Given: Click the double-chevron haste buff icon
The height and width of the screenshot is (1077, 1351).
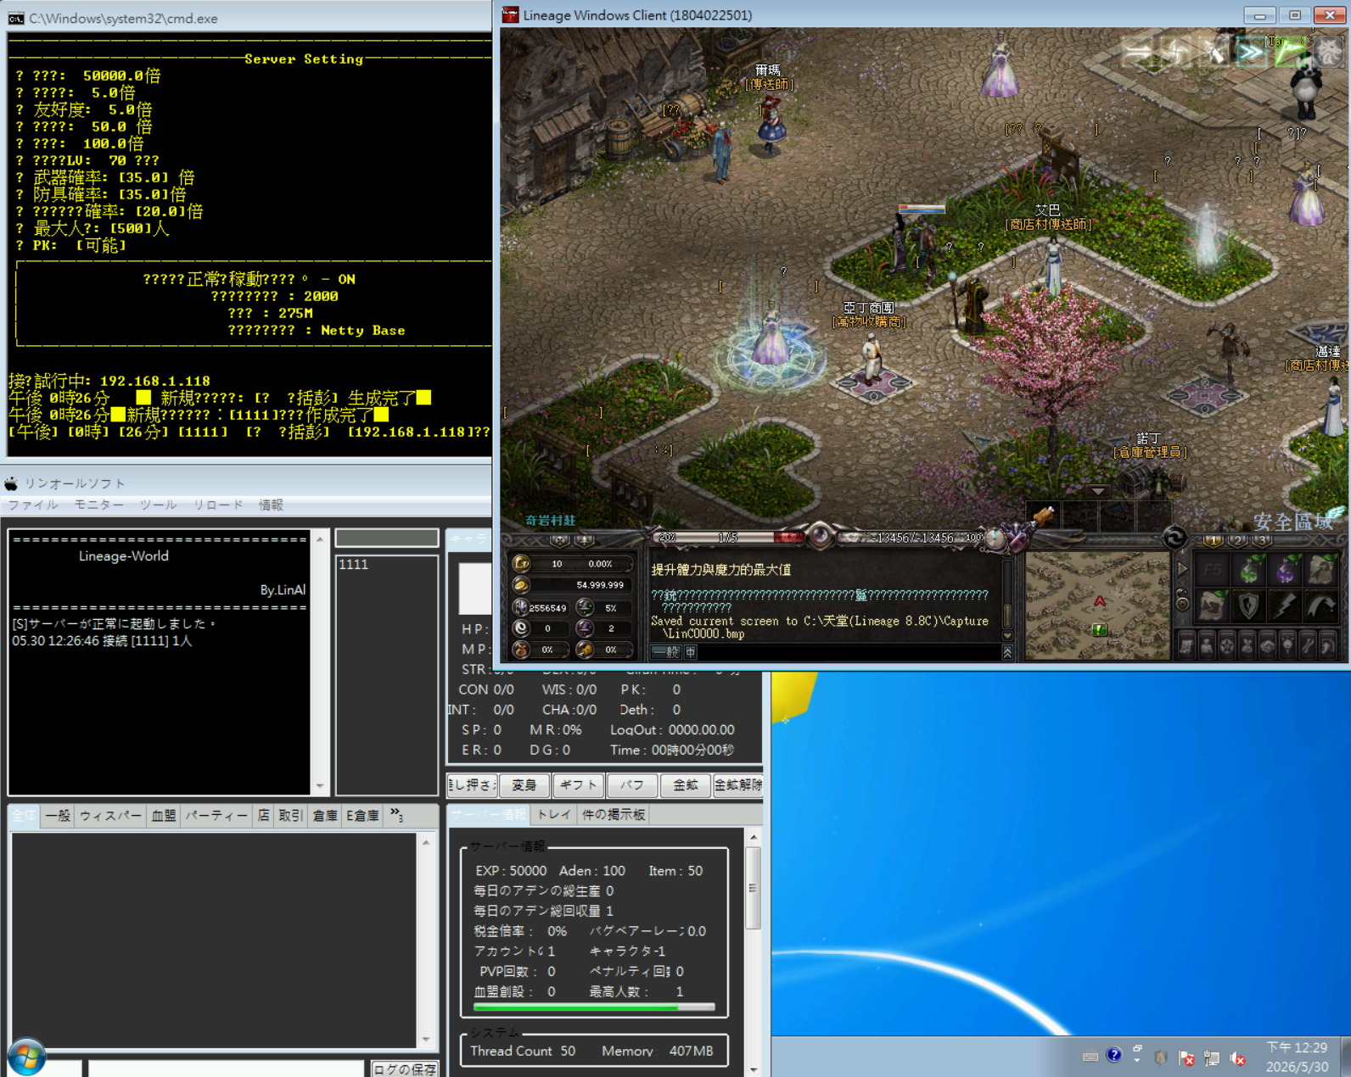Looking at the screenshot, I should pos(1250,53).
